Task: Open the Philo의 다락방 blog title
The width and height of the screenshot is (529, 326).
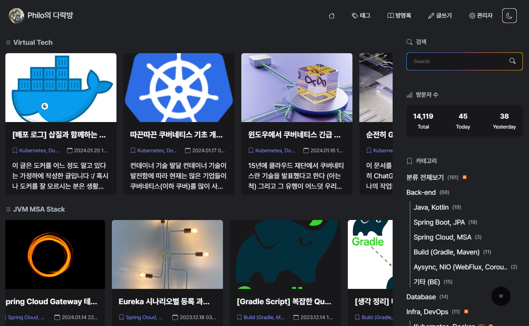Action: (x=50, y=15)
